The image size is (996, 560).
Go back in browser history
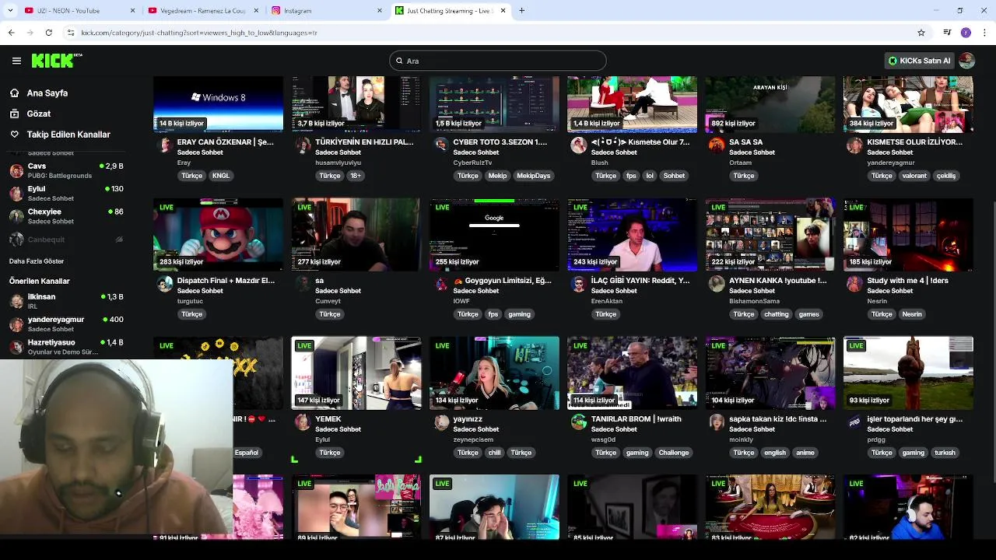11,33
